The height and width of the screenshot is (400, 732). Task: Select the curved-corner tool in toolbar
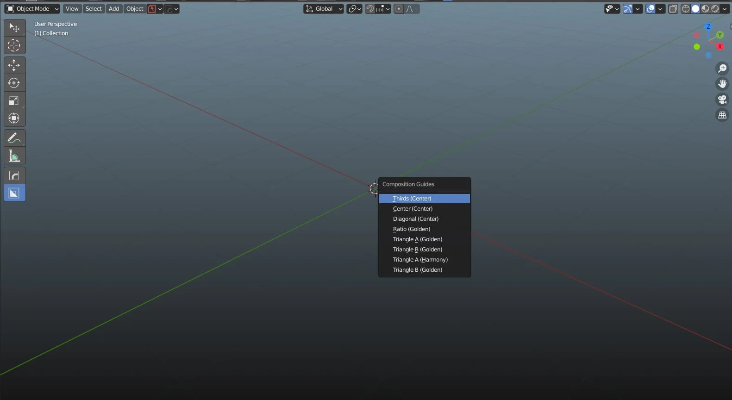[x=14, y=175]
